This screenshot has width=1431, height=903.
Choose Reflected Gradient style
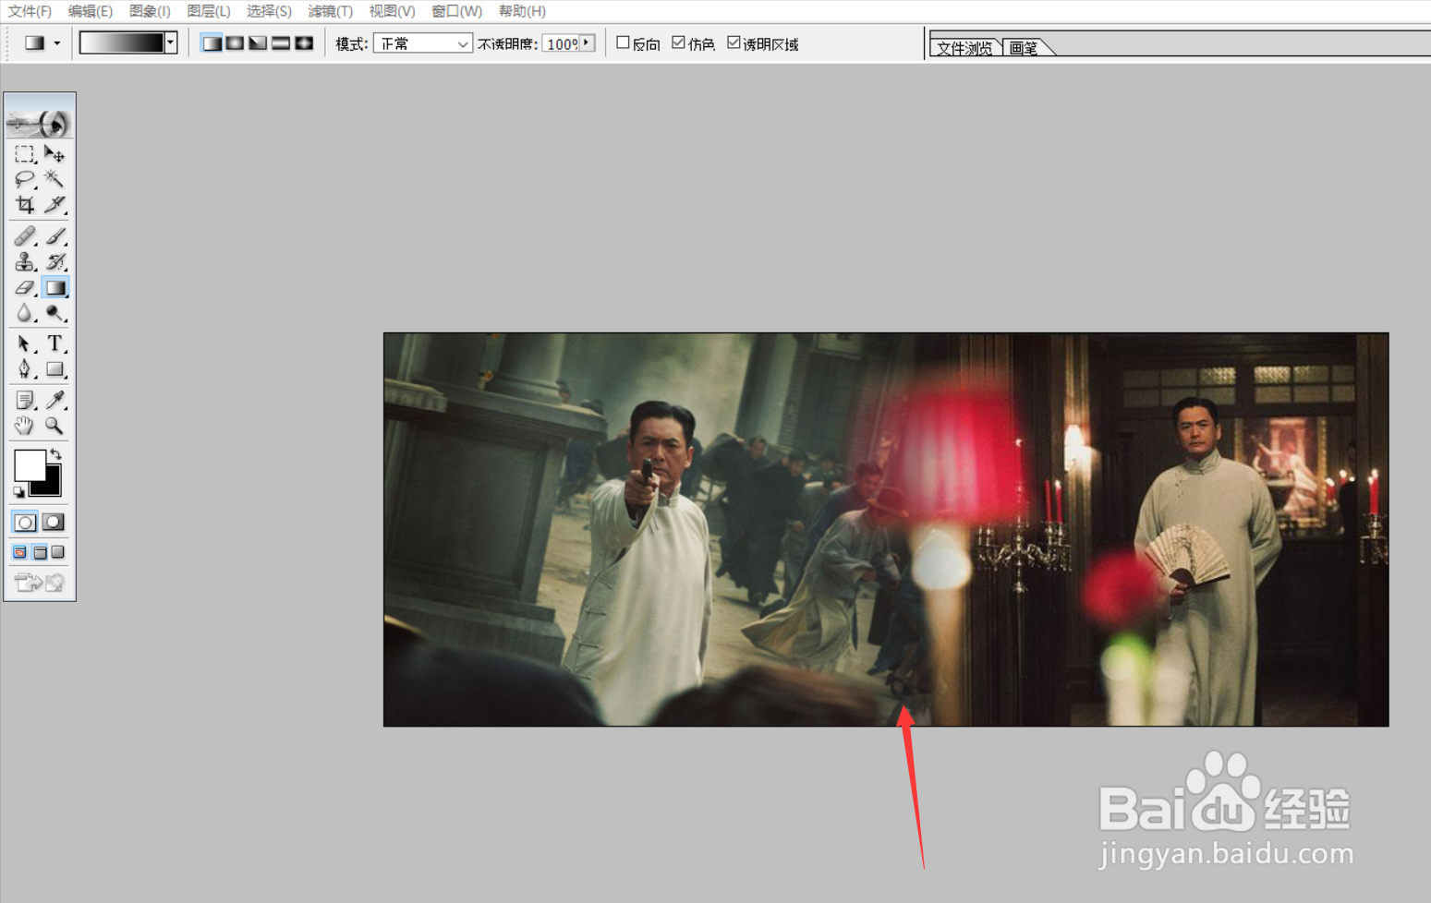(281, 43)
